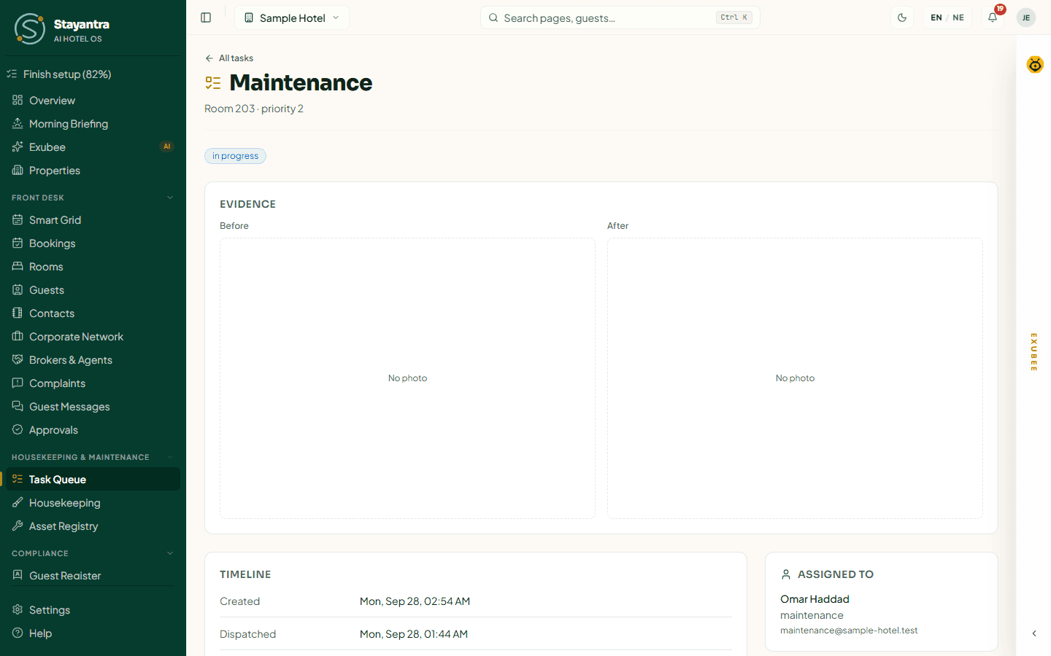Screen dimensions: 1051x656
Task: Click the Rooms bed icon
Action: [x=18, y=267]
